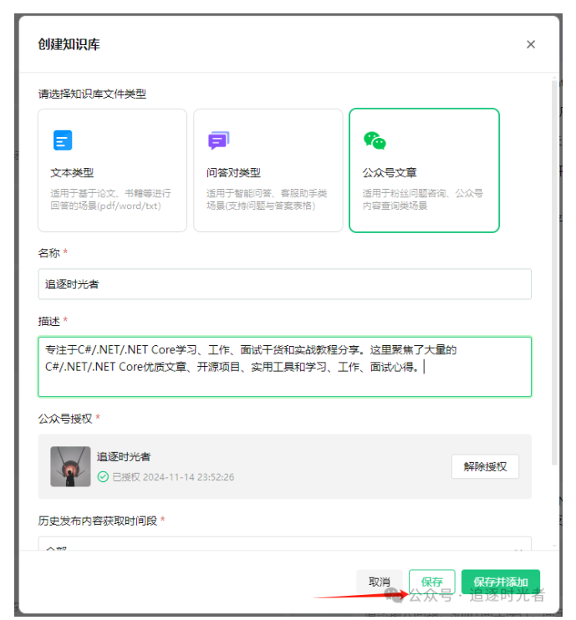Click the 取消 button
Image resolution: width=576 pixels, height=620 pixels.
pyautogui.click(x=380, y=582)
